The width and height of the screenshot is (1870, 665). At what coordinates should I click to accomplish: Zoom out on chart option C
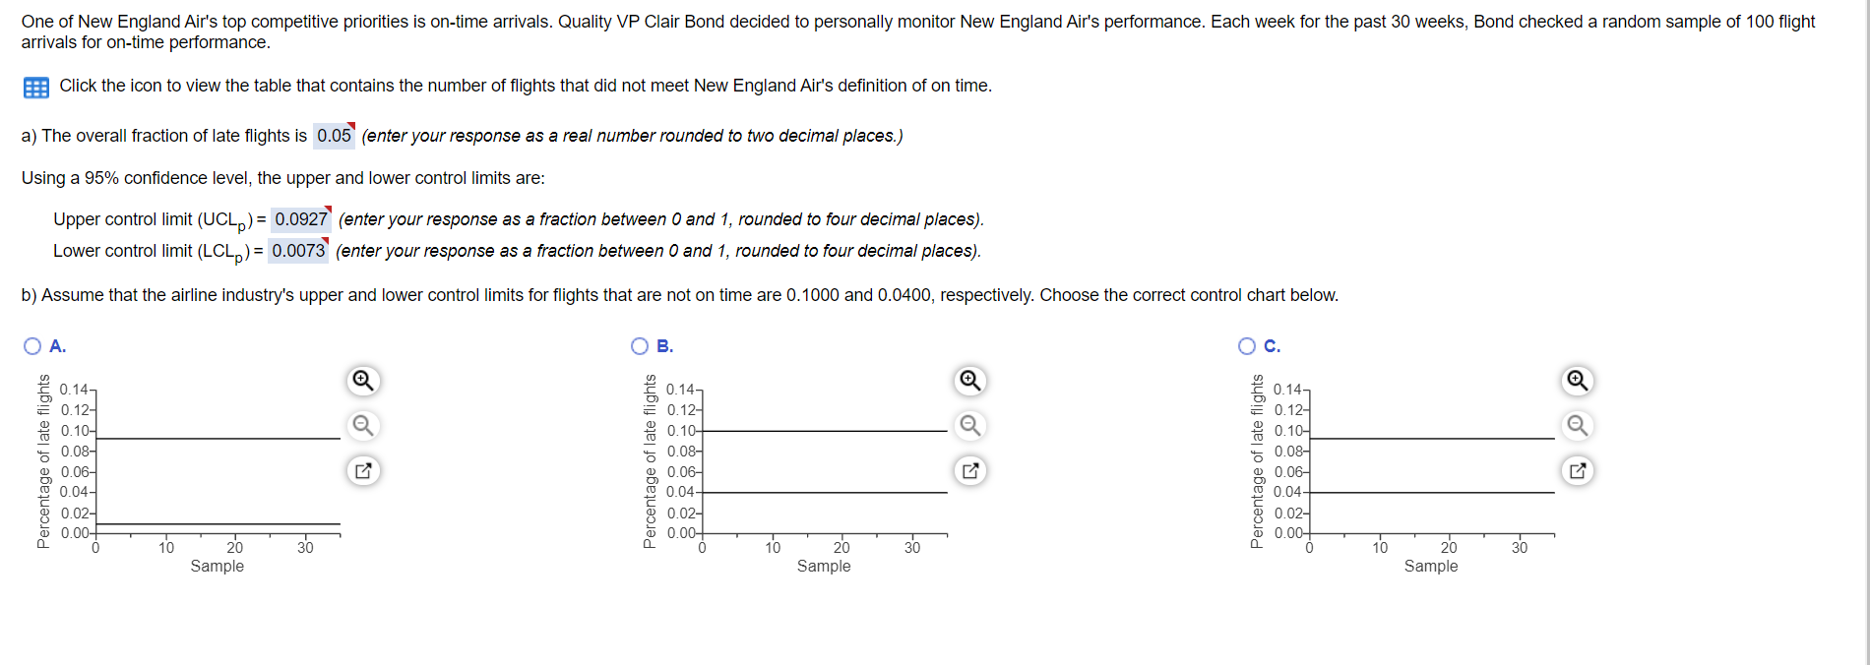[x=1576, y=425]
